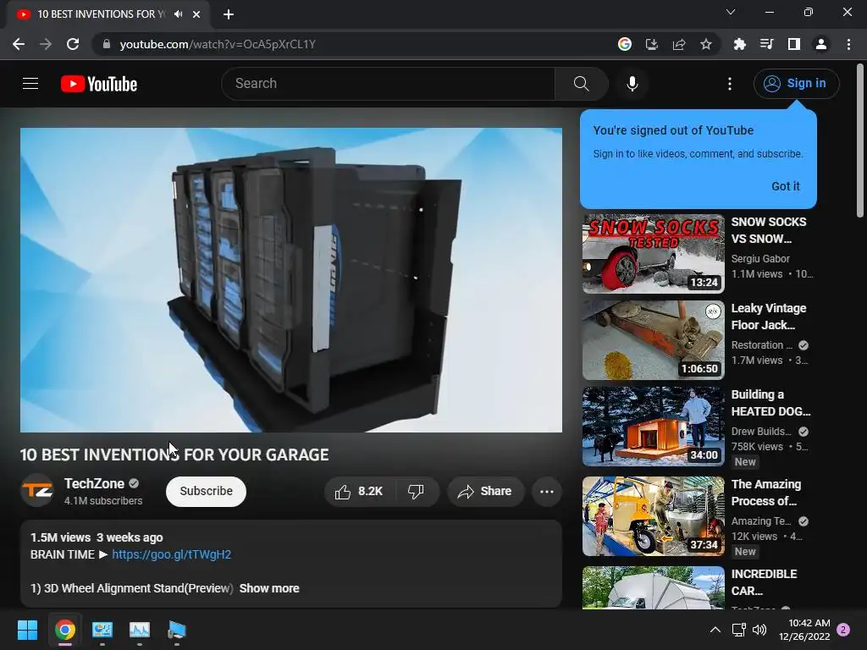Open the goo.gl BRAIN TIME link
The height and width of the screenshot is (650, 867).
point(171,554)
